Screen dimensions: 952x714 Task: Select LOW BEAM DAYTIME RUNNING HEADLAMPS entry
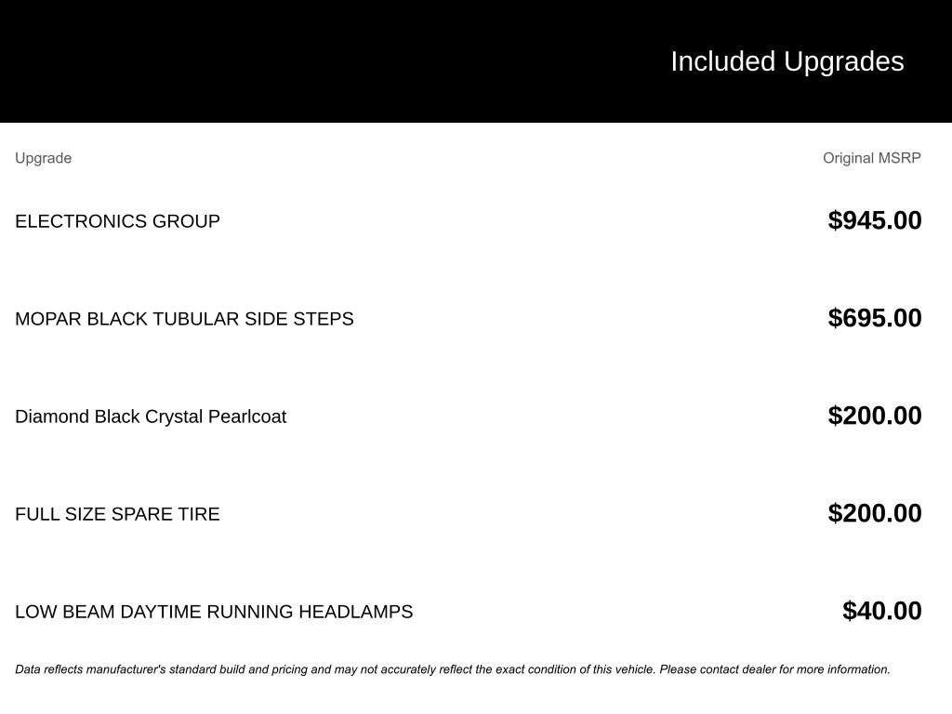tap(214, 612)
